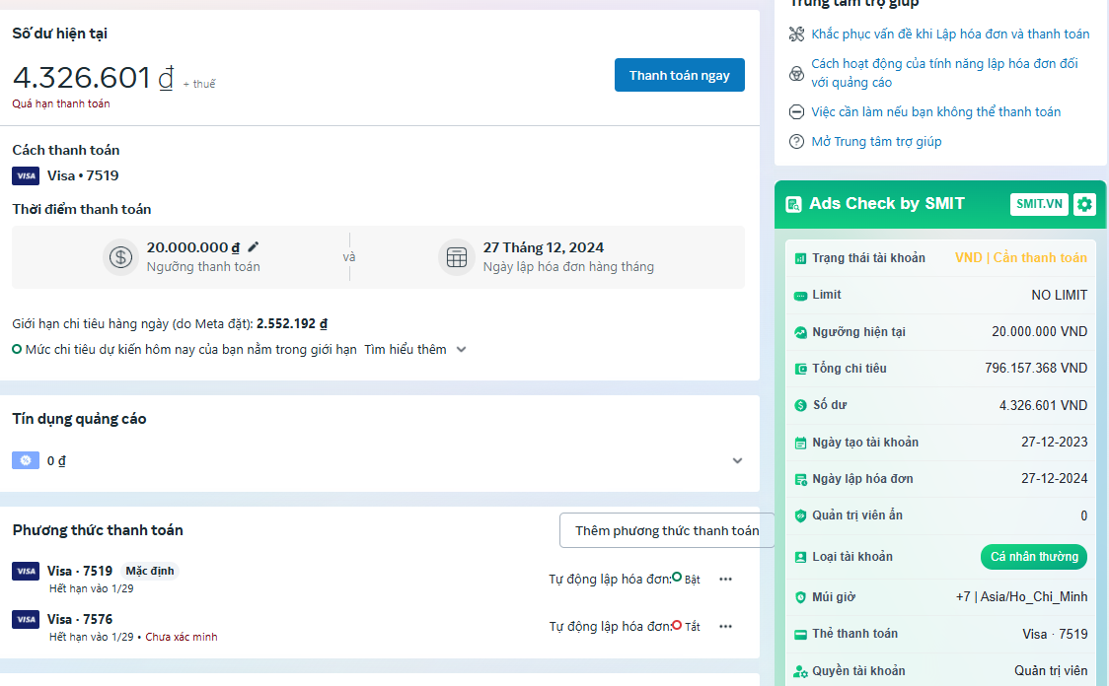Open Ads Check settings gear icon
The height and width of the screenshot is (686, 1109).
[1084, 204]
